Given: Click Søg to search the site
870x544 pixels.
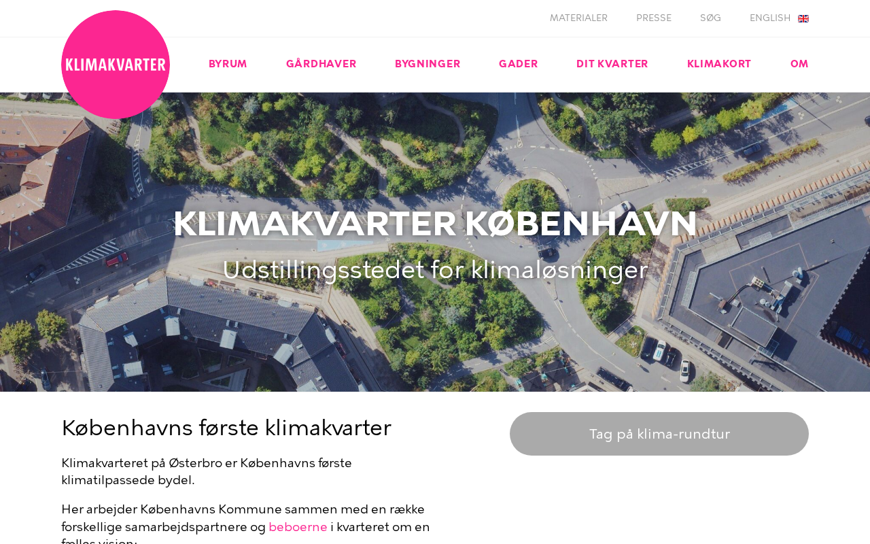Looking at the screenshot, I should coord(710,18).
